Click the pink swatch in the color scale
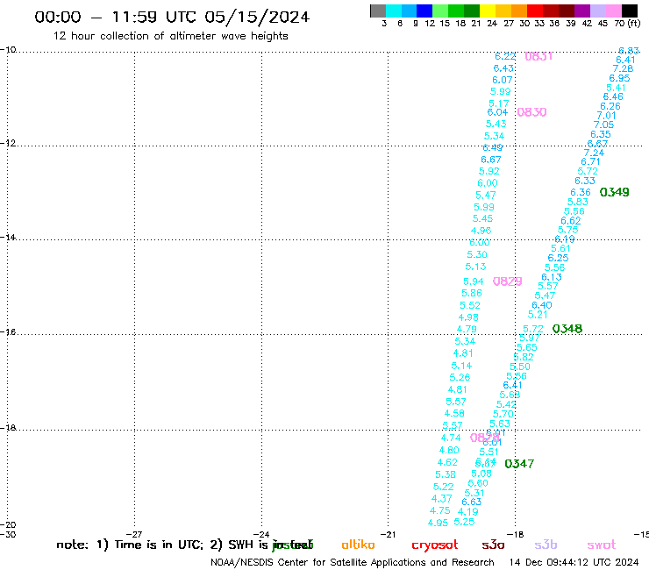Image resolution: width=649 pixels, height=570 pixels. pyautogui.click(x=613, y=11)
